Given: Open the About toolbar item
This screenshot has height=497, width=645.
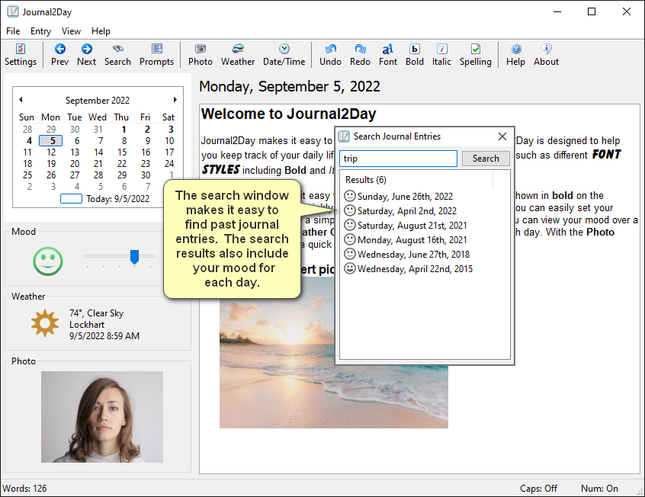Looking at the screenshot, I should (547, 55).
